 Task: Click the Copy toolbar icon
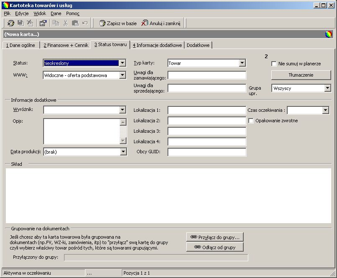tap(56, 23)
